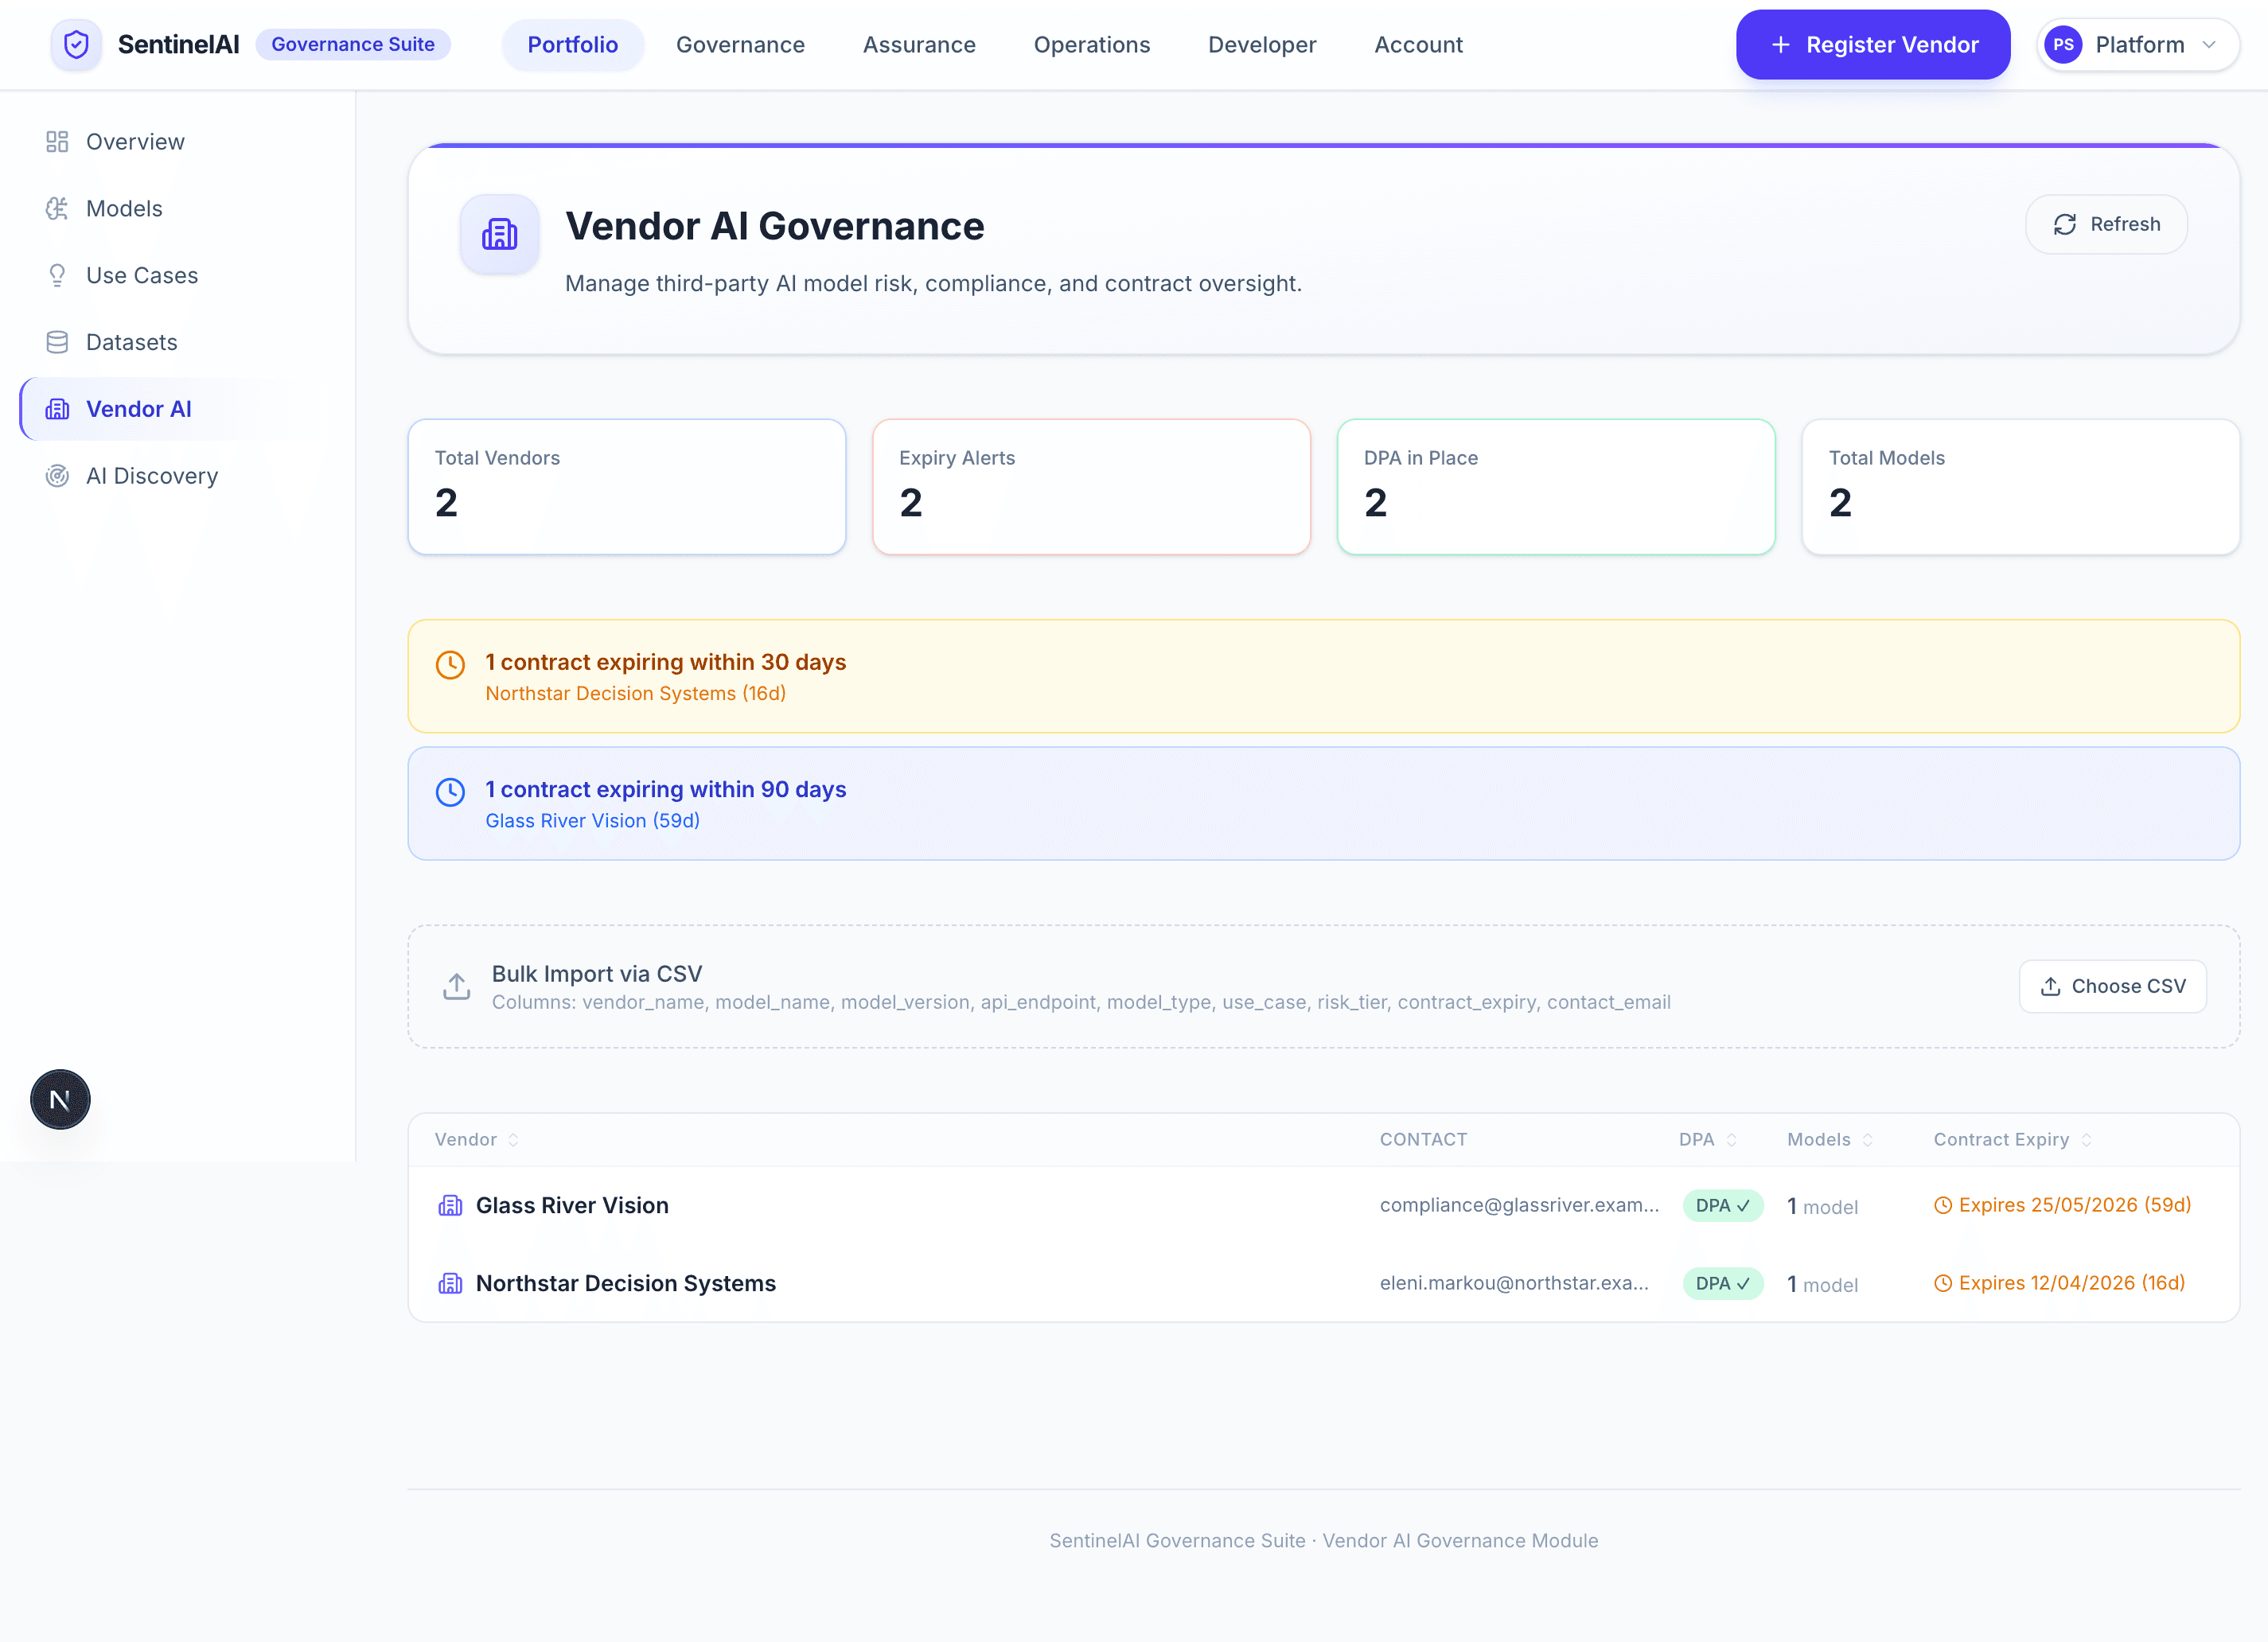The height and width of the screenshot is (1642, 2268).
Task: Click the upload icon in Bulk Import panel
Action: point(456,986)
